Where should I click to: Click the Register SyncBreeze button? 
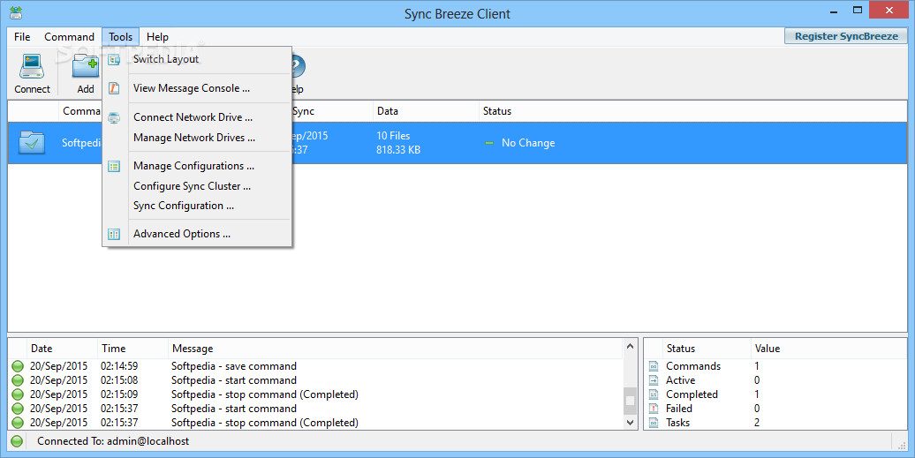(x=846, y=36)
